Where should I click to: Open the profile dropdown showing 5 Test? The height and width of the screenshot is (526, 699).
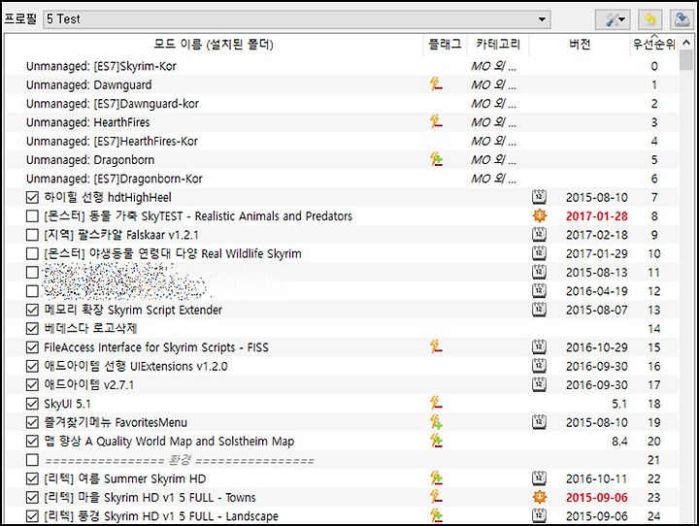[297, 19]
